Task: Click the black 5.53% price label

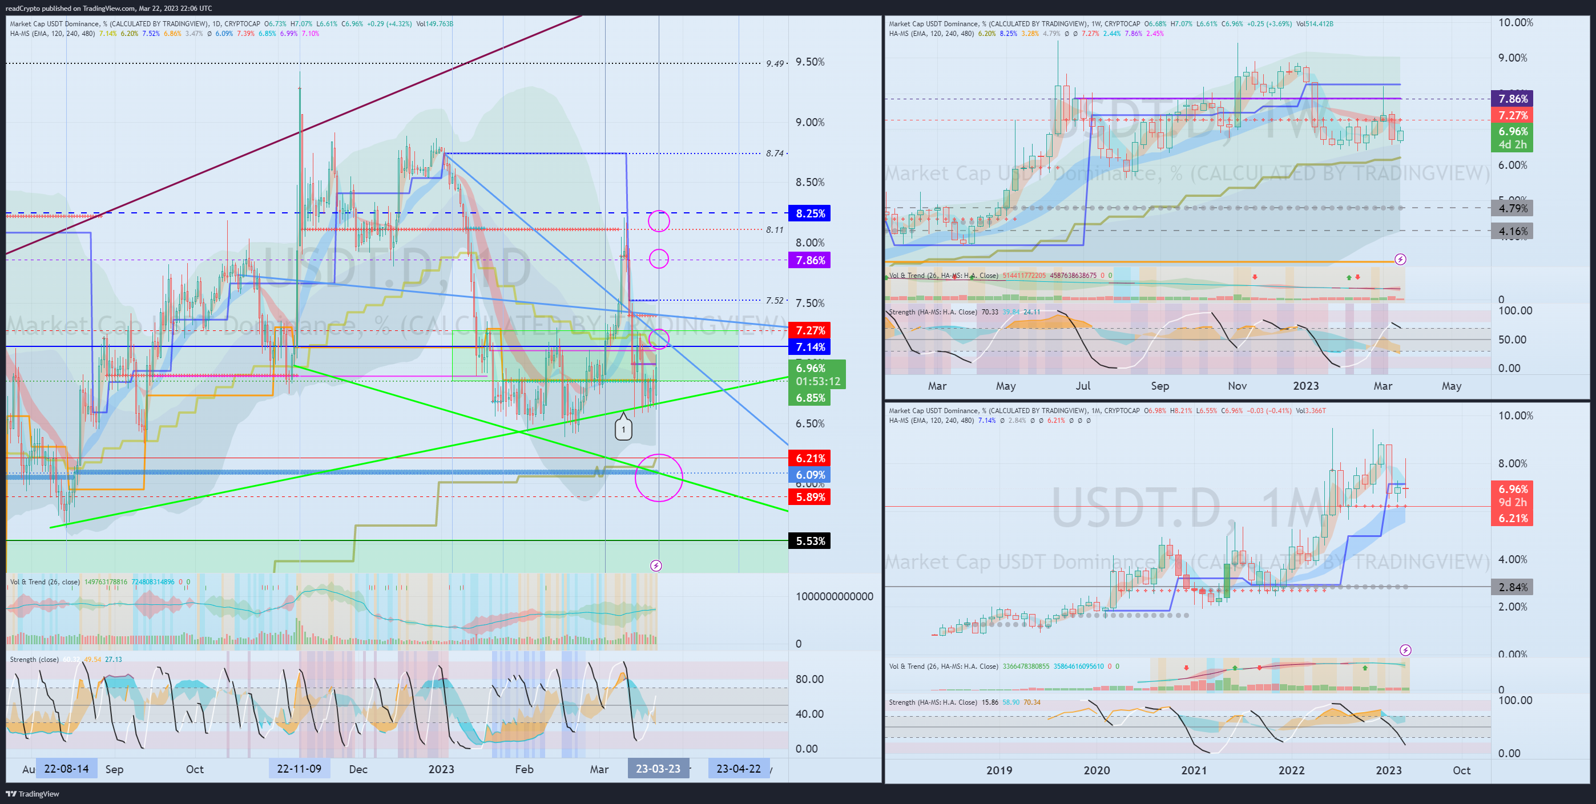Action: (810, 541)
